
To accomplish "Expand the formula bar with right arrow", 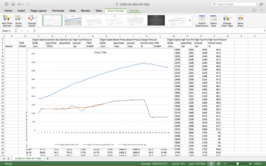I will point(264,31).
